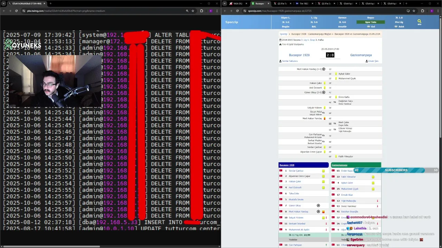Open the Bugün menu item

pyautogui.click(x=286, y=27)
